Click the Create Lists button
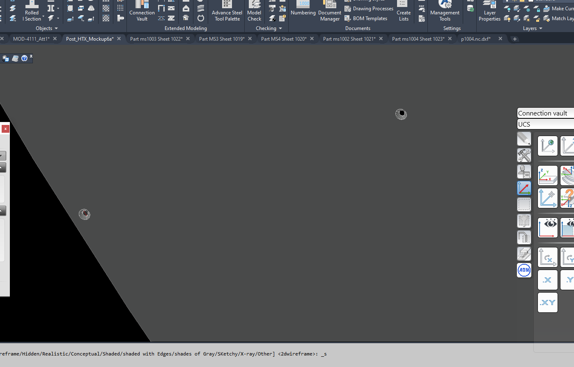Viewport: 574px width, 367px height. [x=404, y=11]
